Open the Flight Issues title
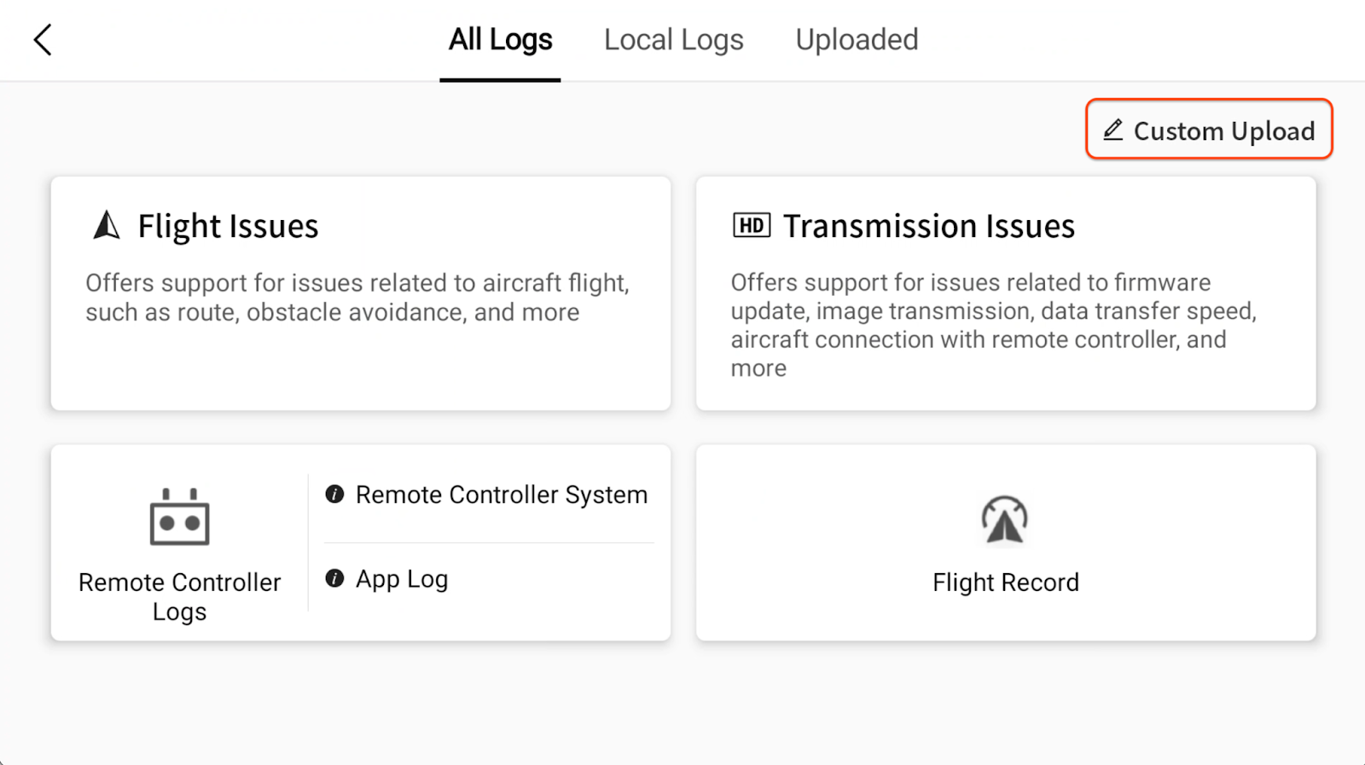Viewport: 1365px width, 765px height. (228, 226)
